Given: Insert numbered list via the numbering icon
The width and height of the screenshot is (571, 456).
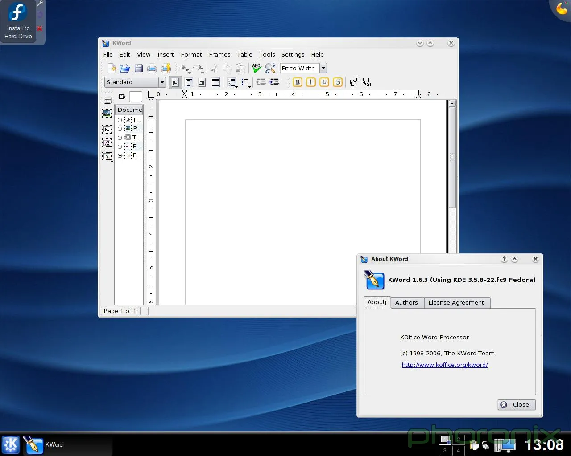Looking at the screenshot, I should coord(232,82).
